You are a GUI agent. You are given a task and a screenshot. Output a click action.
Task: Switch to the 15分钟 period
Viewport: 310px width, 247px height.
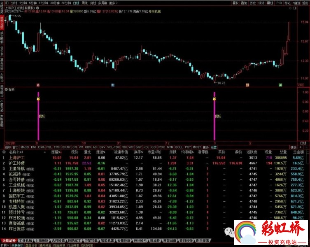[43, 3]
